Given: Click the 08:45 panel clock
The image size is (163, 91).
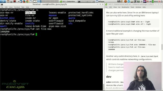Looking at the screenshot, I should point(156,2).
